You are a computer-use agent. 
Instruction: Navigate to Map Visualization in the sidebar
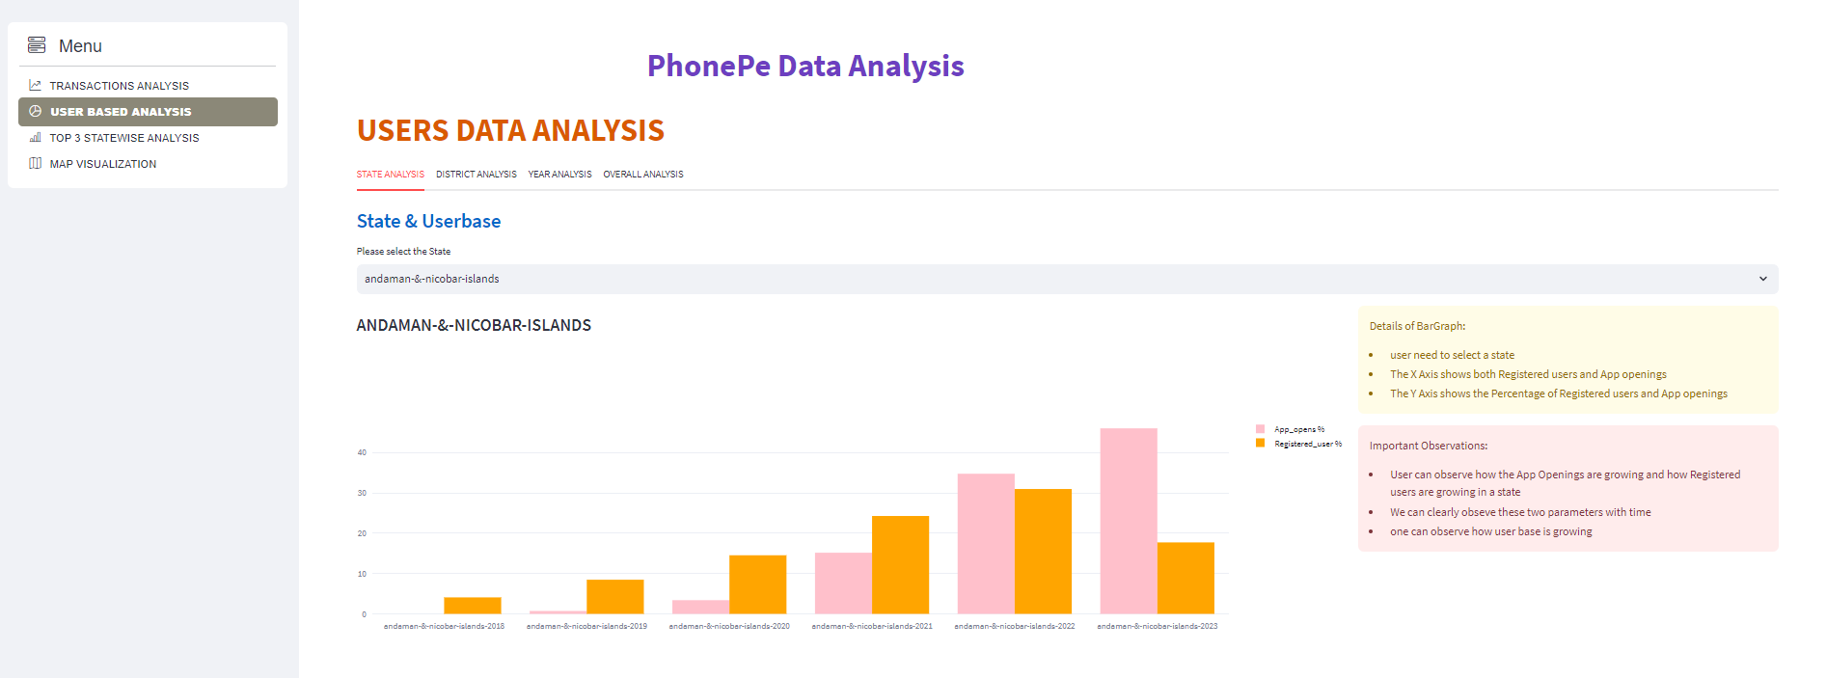[102, 163]
